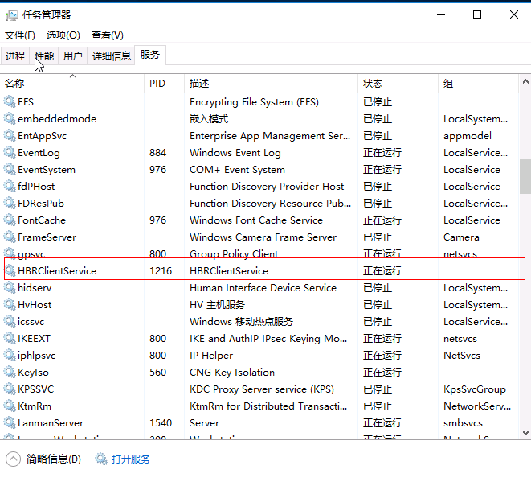The height and width of the screenshot is (478, 531).
Task: Click the 'KpsSvcGroup' group cell
Action: pyautogui.click(x=475, y=389)
